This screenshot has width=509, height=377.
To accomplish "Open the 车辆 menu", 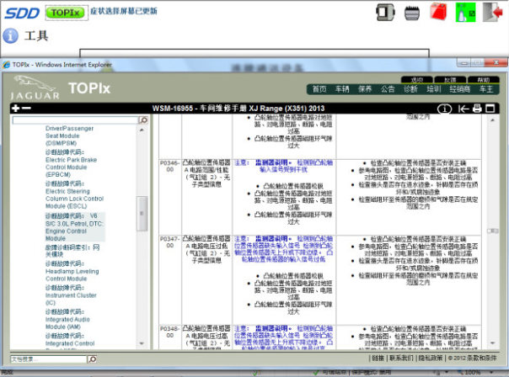I will pyautogui.click(x=342, y=89).
